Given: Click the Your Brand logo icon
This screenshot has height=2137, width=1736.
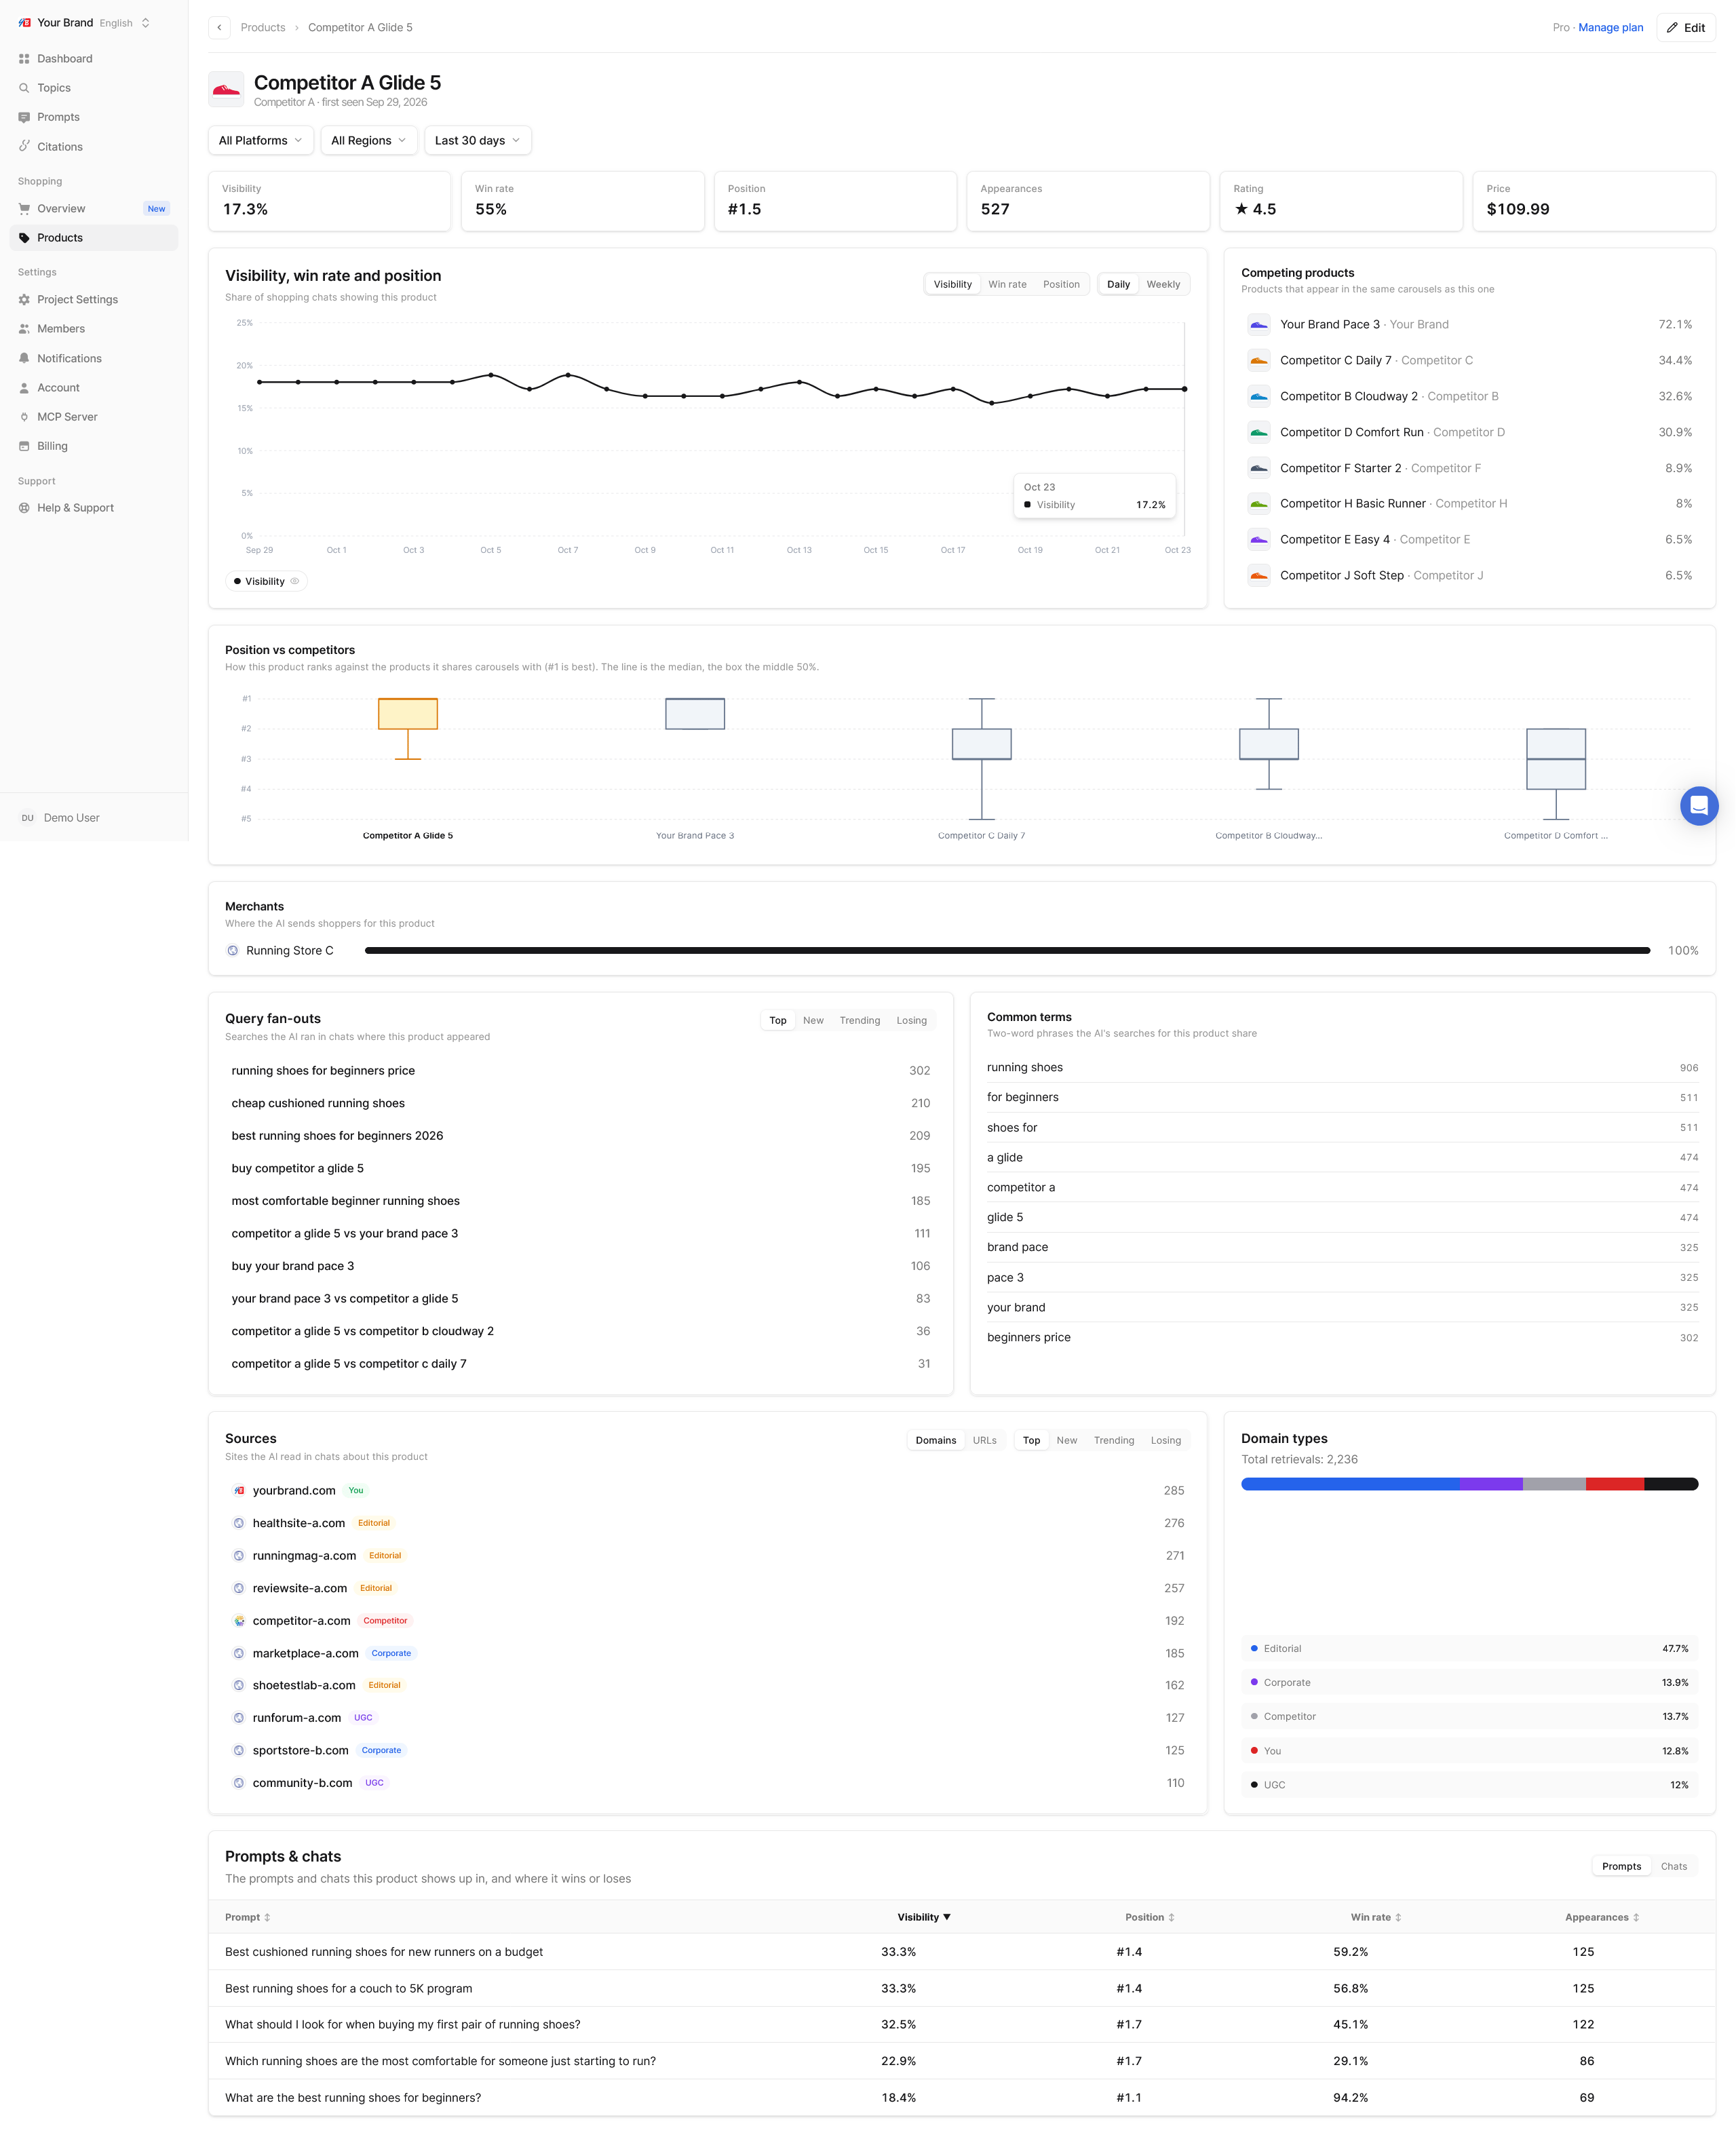Looking at the screenshot, I should [x=25, y=23].
